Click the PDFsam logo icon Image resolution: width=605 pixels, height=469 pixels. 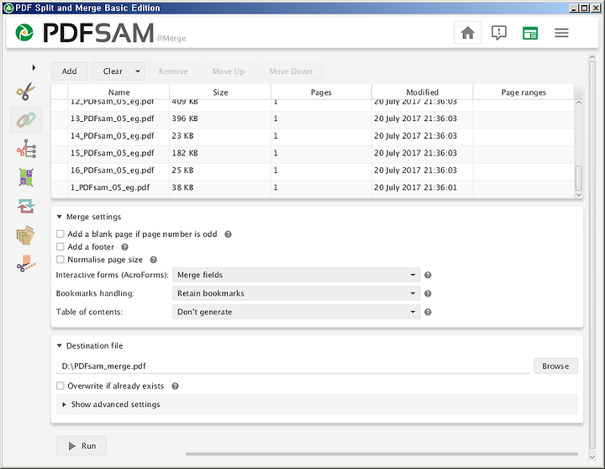coord(24,33)
